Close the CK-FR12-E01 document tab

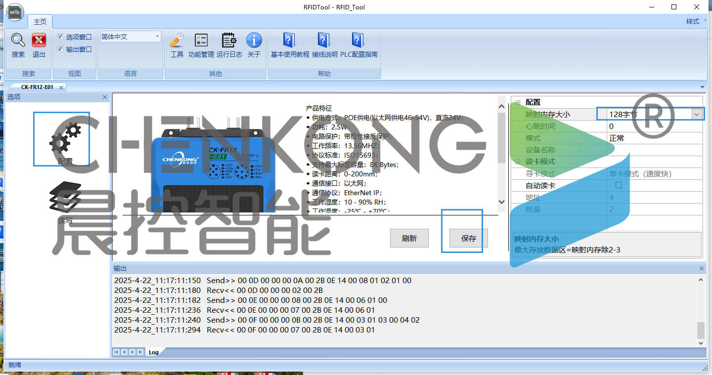click(61, 87)
